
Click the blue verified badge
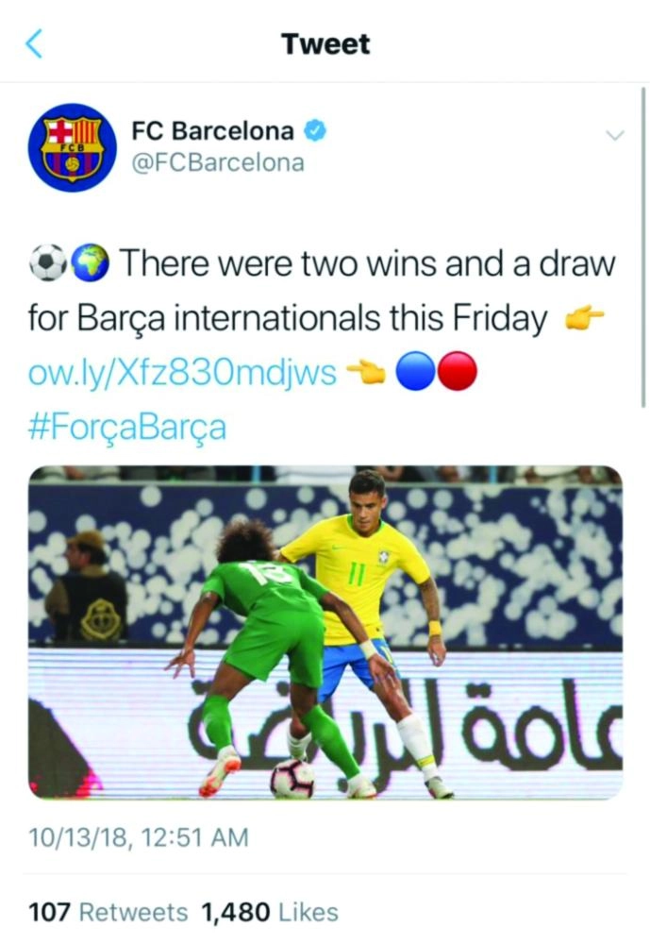(x=315, y=130)
